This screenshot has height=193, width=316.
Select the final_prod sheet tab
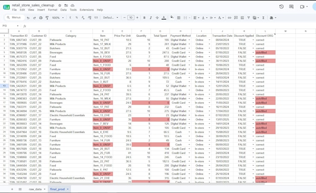pyautogui.click(x=58, y=189)
